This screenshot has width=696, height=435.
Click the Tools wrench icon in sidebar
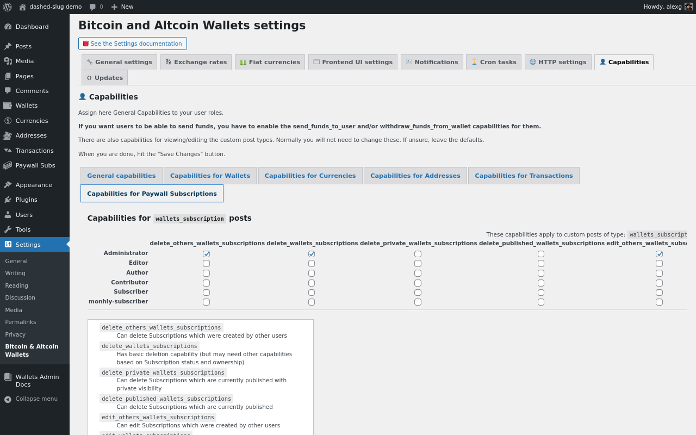pyautogui.click(x=8, y=229)
